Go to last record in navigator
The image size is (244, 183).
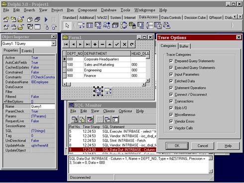(x=87, y=44)
